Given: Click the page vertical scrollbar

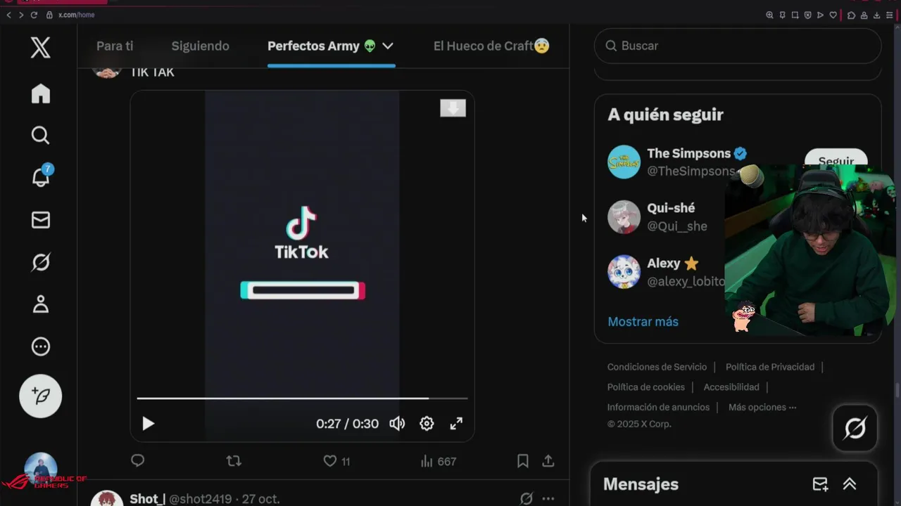Looking at the screenshot, I should coord(897,390).
